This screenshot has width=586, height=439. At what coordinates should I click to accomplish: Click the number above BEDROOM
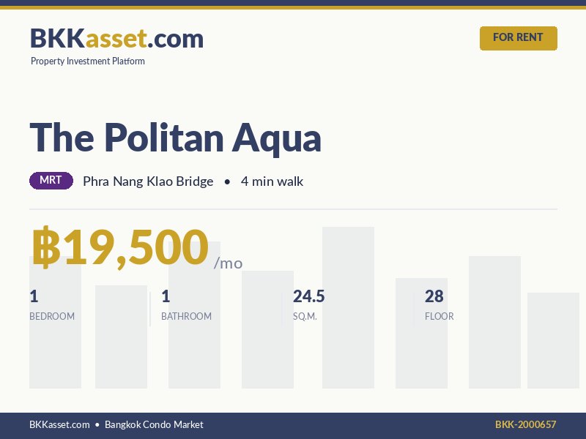click(34, 296)
